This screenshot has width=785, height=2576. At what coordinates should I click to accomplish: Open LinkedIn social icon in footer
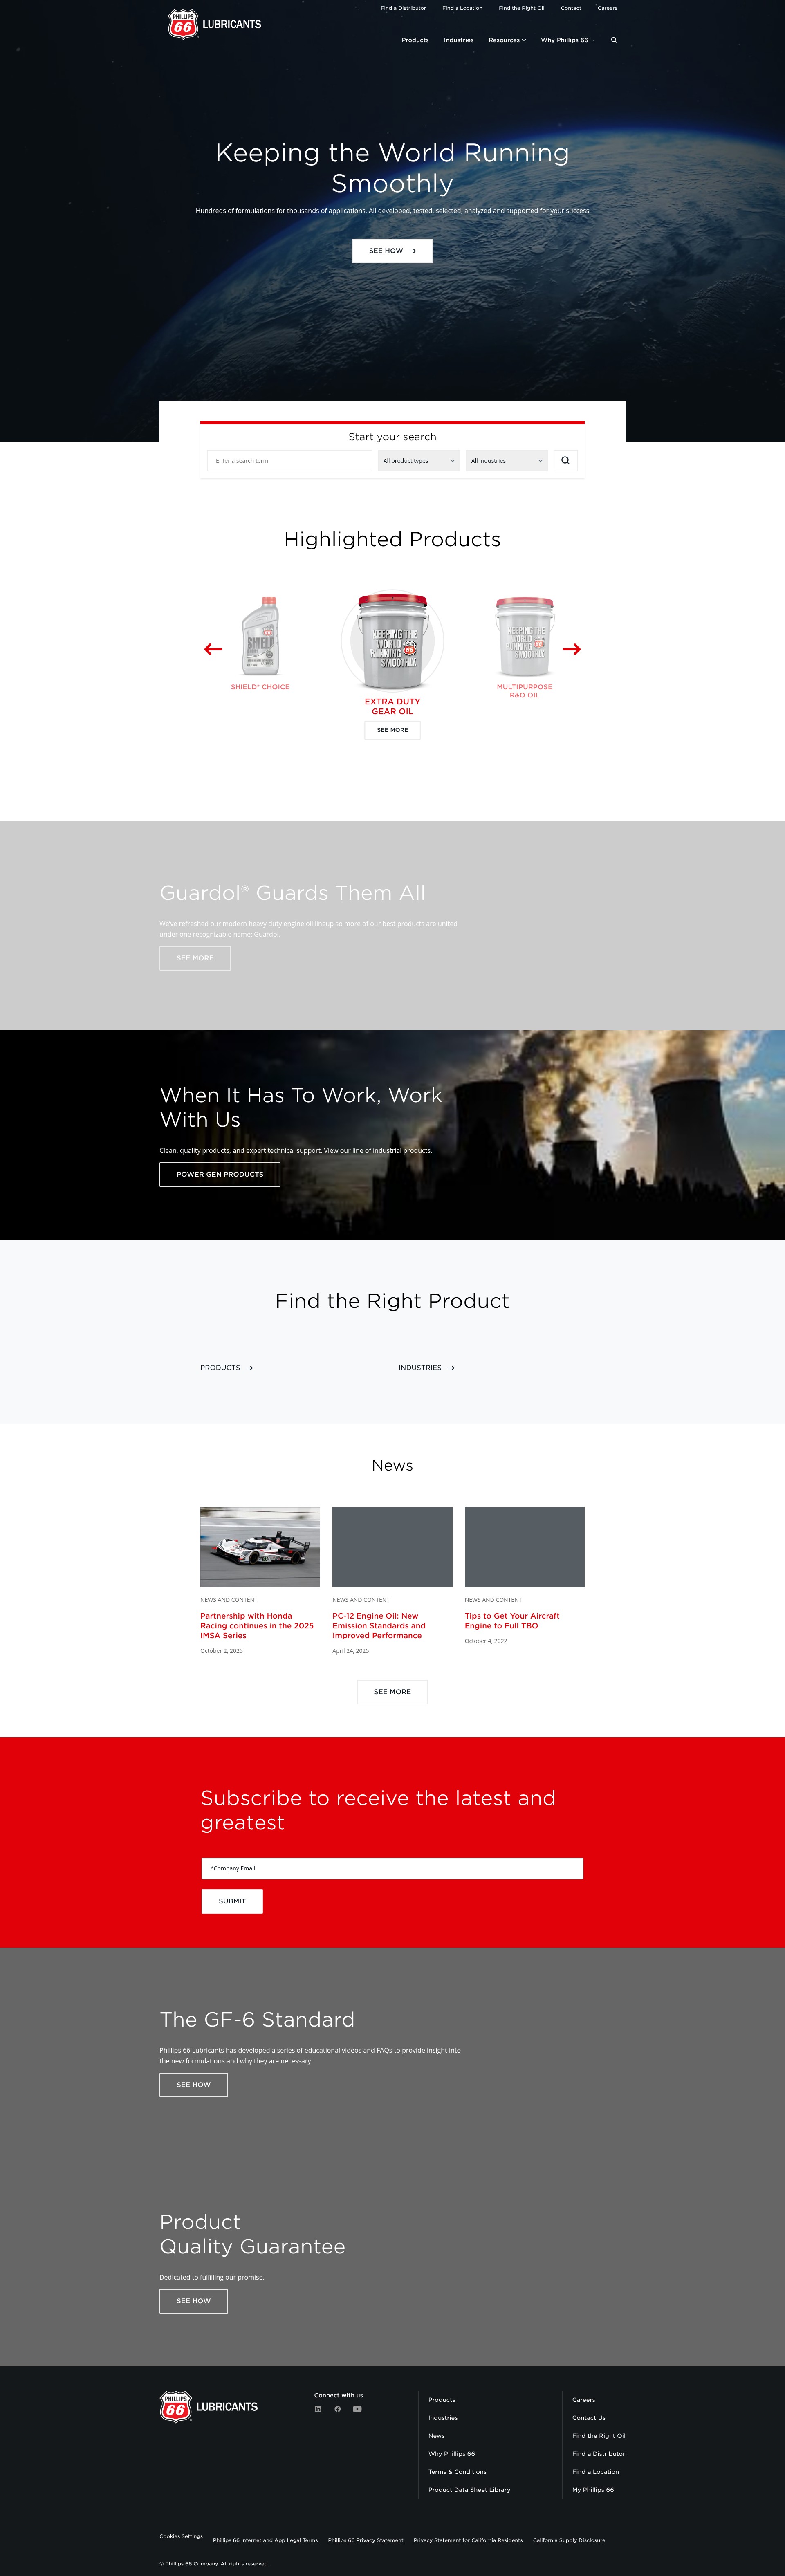(x=318, y=2409)
